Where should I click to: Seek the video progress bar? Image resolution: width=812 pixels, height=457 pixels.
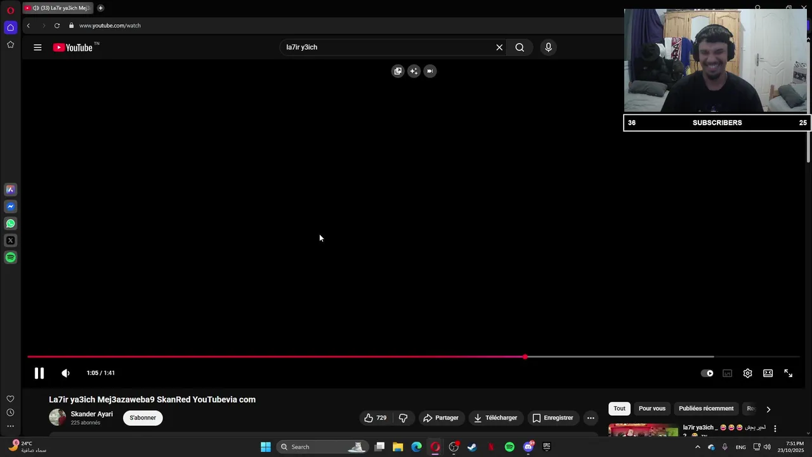(x=413, y=357)
